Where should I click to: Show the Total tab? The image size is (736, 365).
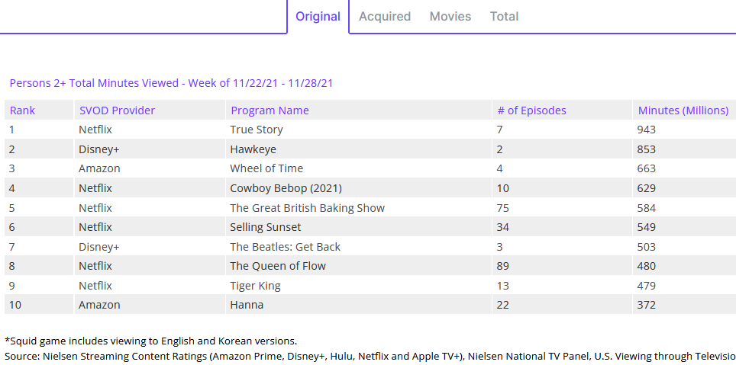[x=504, y=16]
